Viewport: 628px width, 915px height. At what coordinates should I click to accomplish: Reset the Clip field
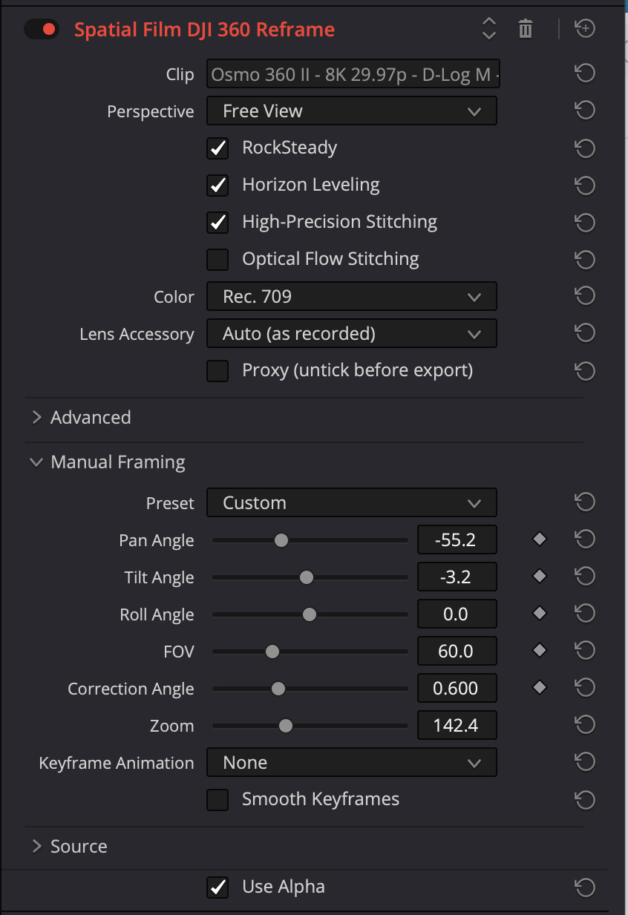(x=585, y=73)
